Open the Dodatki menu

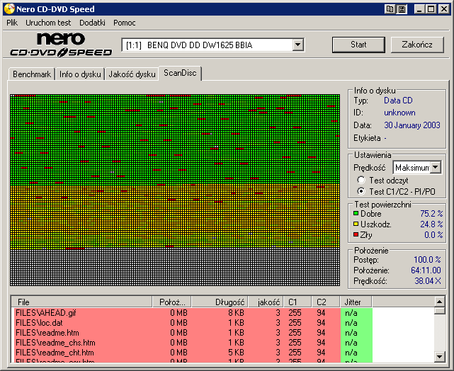pos(92,23)
